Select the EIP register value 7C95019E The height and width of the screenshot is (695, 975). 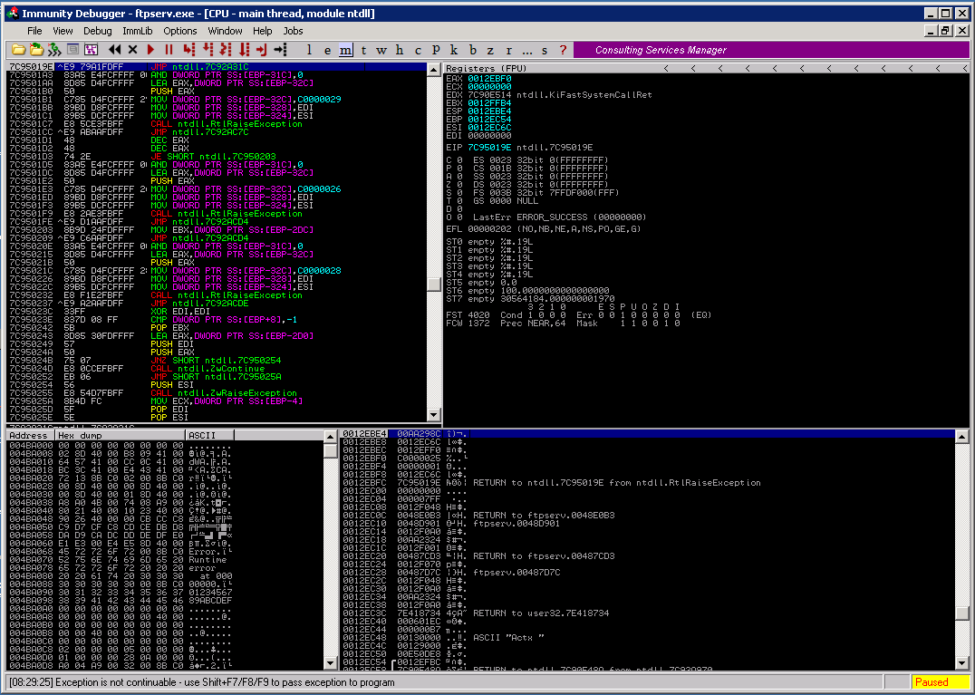click(489, 148)
